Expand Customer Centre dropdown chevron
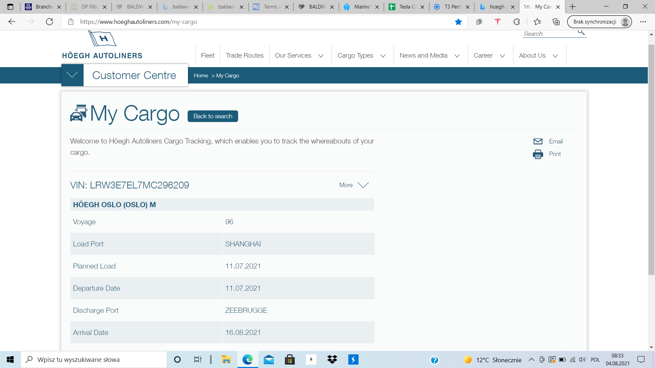Image resolution: width=655 pixels, height=368 pixels. [72, 75]
